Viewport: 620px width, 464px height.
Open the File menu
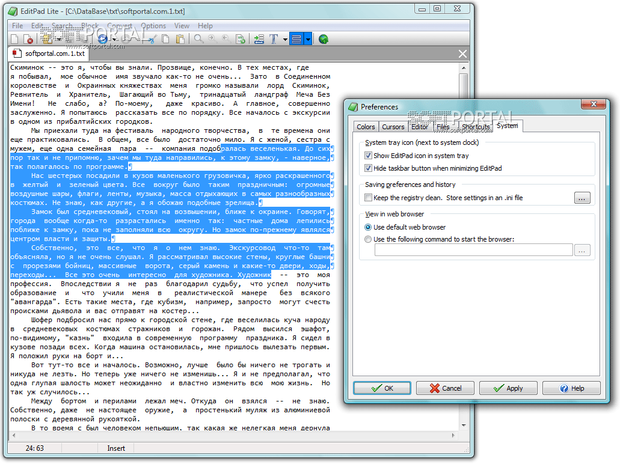(x=17, y=26)
